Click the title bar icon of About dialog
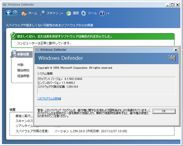Screen dimensions: 183x146 [37, 49]
